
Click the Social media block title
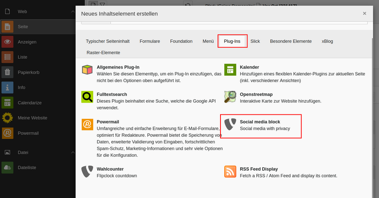pos(260,122)
